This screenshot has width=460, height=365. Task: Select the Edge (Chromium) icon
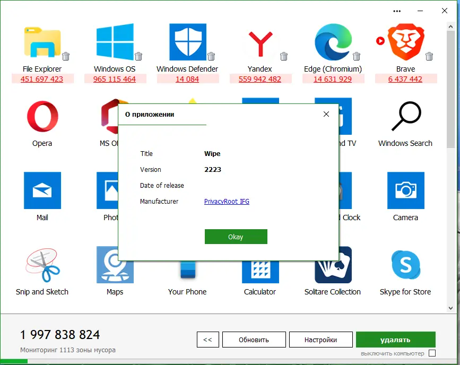coord(333,42)
